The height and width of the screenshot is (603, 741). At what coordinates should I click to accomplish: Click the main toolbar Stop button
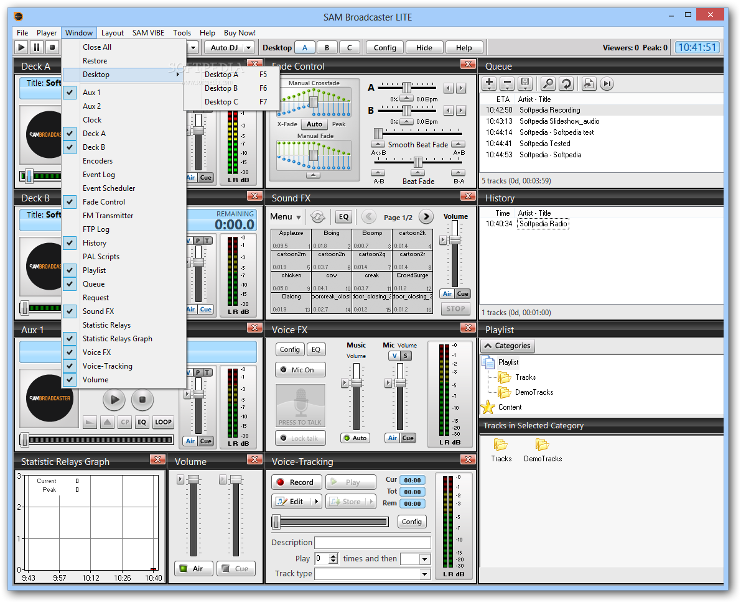click(52, 47)
